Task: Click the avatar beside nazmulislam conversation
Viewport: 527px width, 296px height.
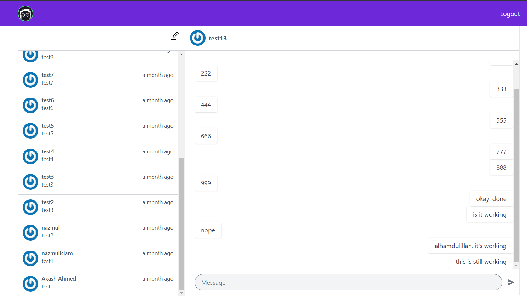Action: 30,258
